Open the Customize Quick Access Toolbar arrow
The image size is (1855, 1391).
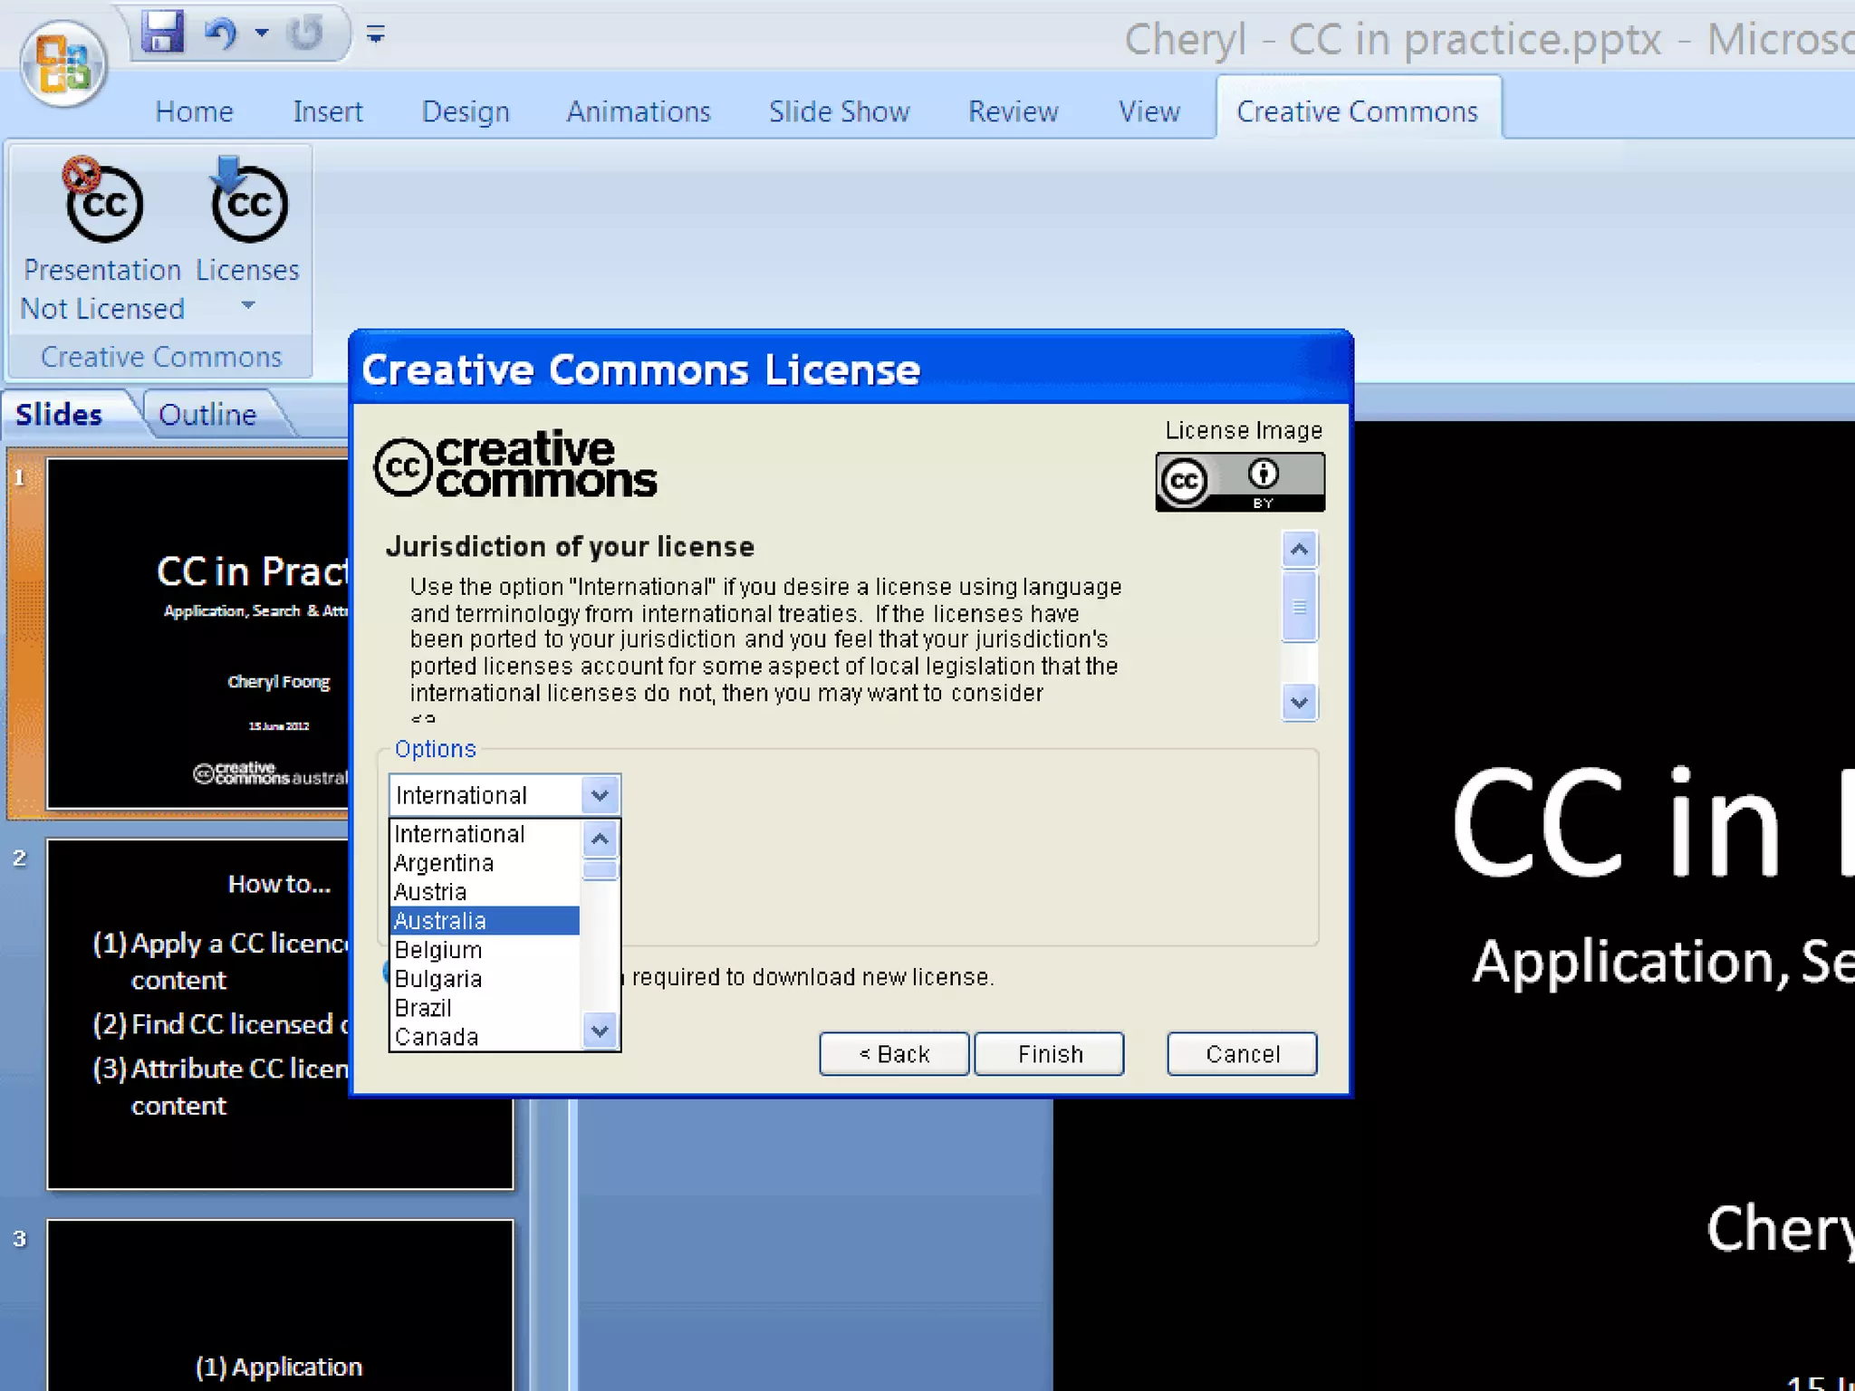click(376, 35)
